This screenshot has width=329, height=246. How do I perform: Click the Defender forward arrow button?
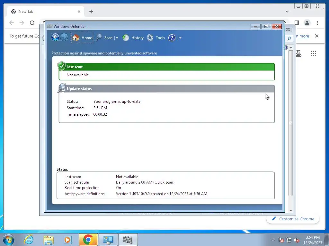point(64,37)
